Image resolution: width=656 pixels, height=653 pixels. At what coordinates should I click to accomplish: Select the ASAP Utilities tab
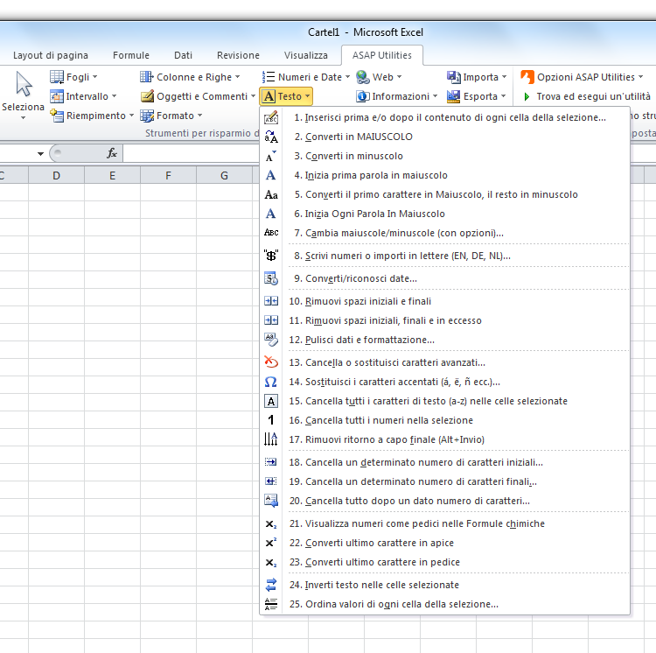(x=382, y=55)
